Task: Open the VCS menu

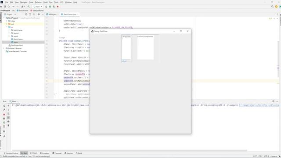Action: [x=61, y=2]
